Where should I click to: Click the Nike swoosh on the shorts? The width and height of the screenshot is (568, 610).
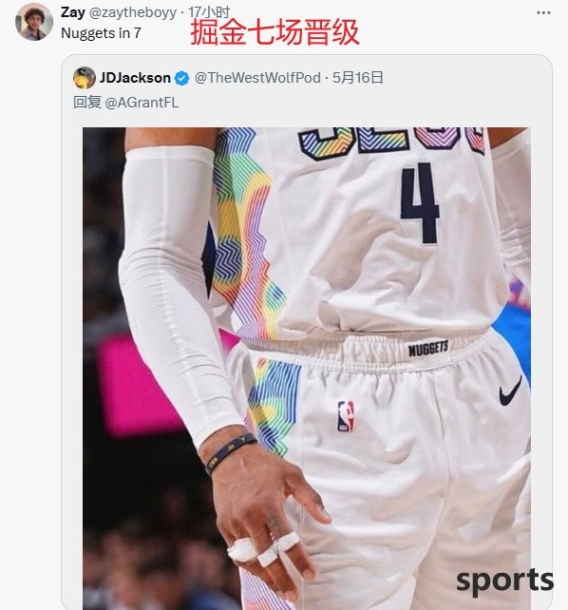(x=510, y=391)
